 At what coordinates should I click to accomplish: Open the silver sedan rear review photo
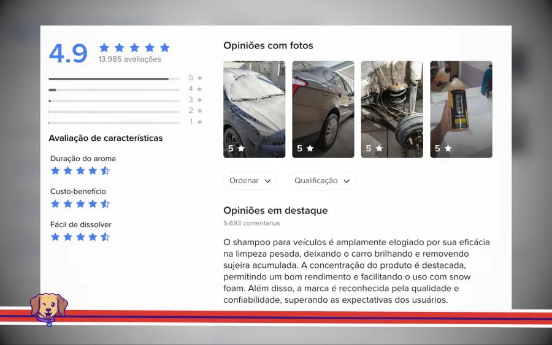(323, 109)
